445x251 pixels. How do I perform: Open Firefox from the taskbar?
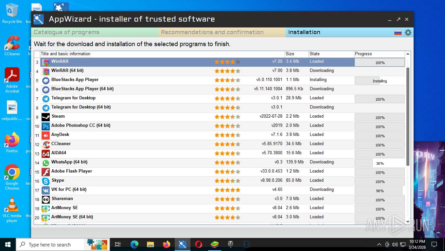click(x=167, y=244)
